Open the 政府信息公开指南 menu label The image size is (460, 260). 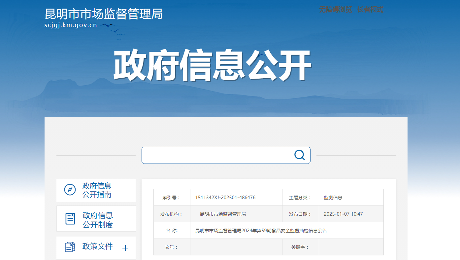tap(97, 190)
